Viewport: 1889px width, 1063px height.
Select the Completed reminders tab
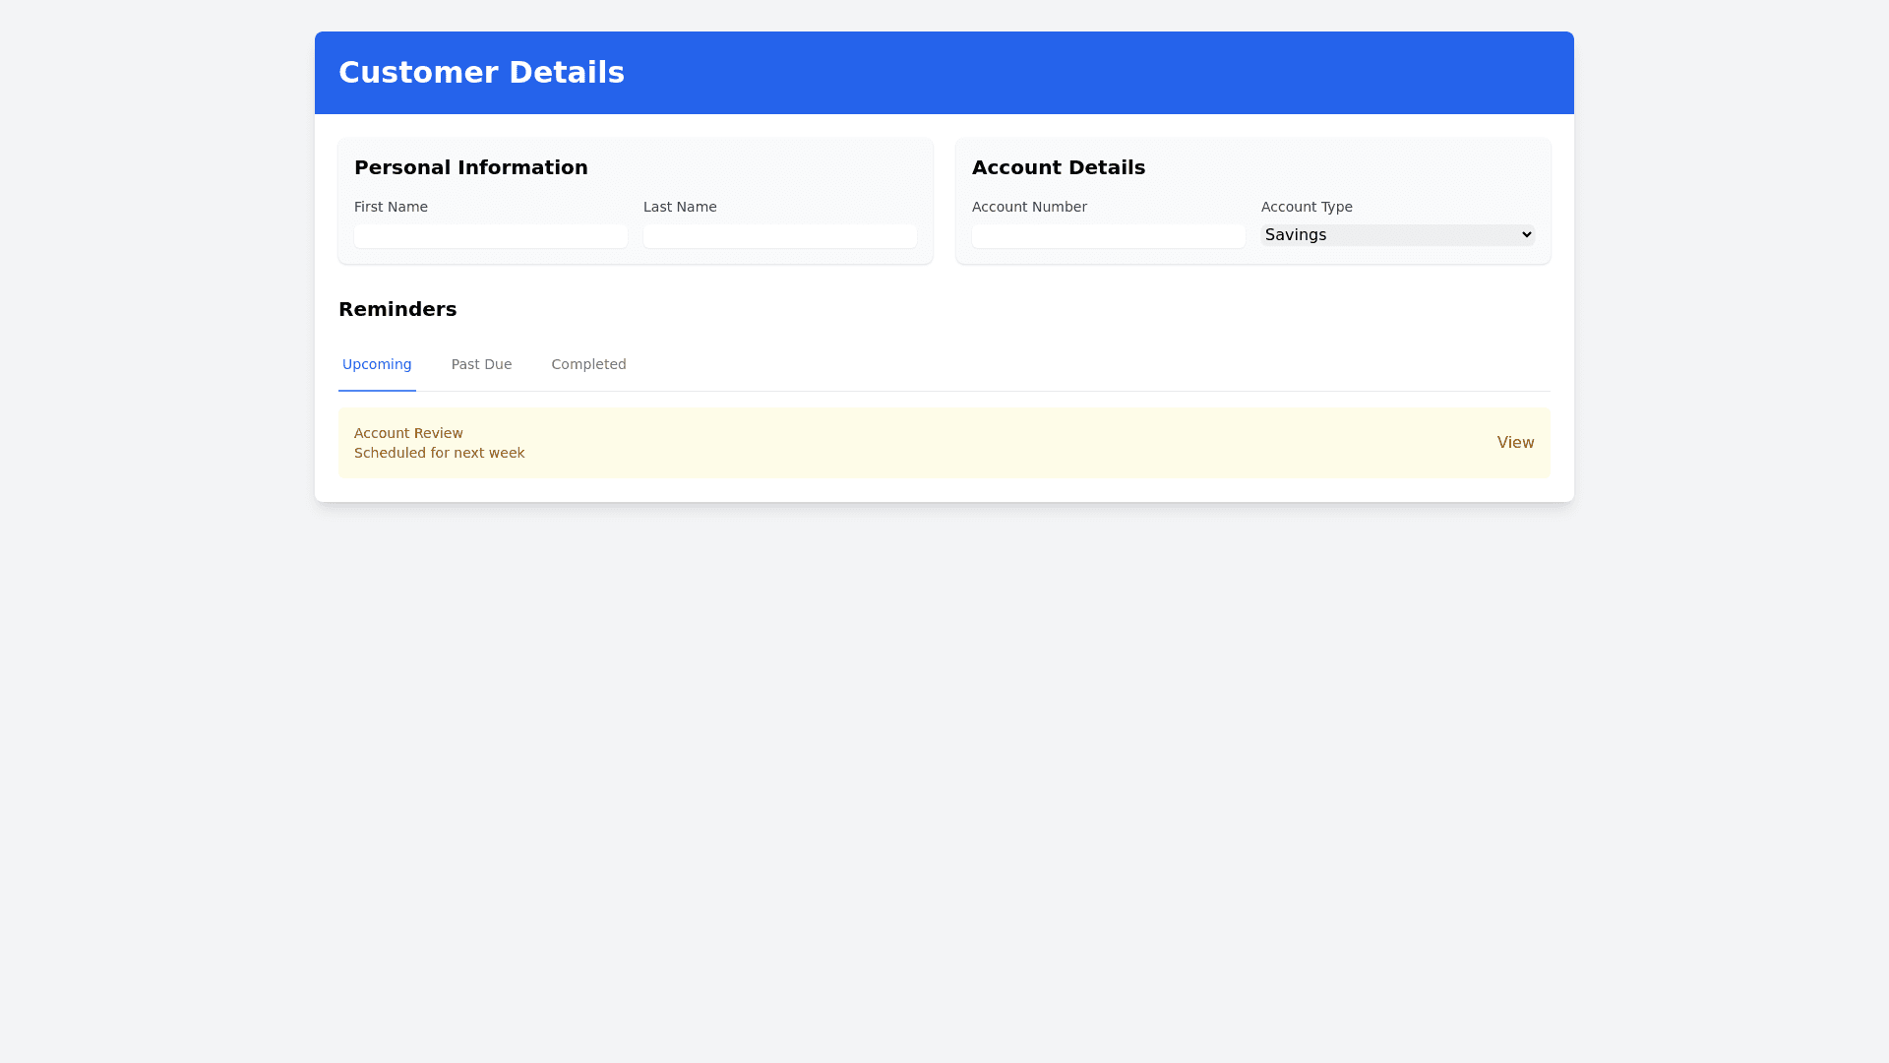(588, 364)
